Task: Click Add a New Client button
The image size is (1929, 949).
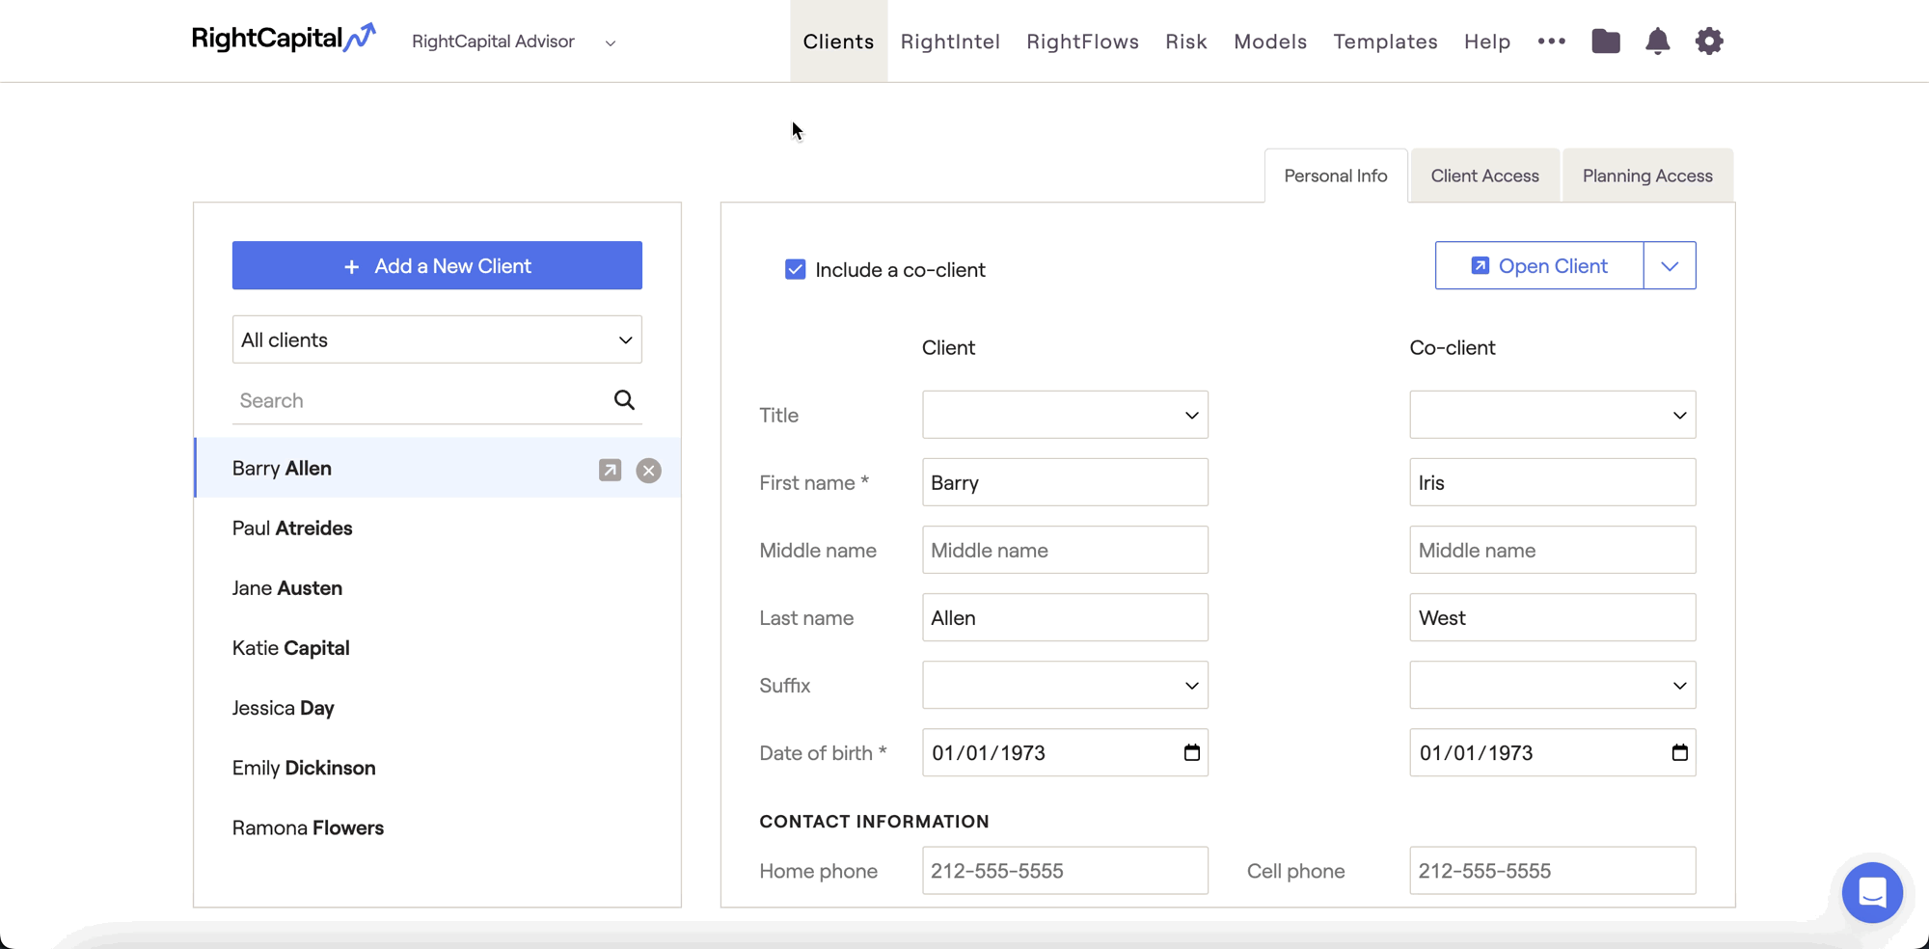Action: [437, 266]
